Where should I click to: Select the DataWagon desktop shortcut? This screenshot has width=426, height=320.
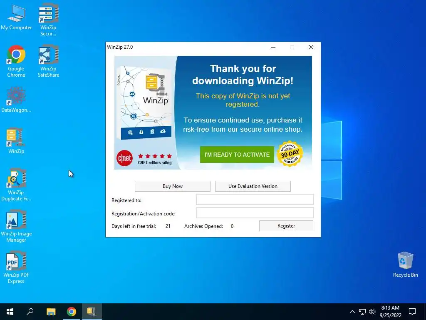[x=16, y=99]
